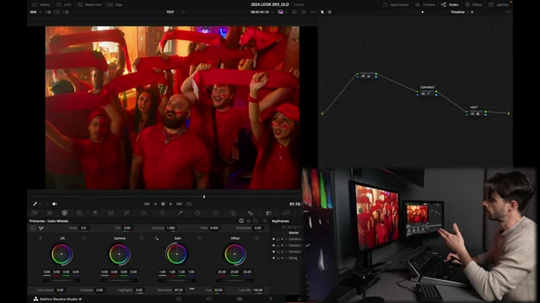
Task: Reset all Primaries adjustments
Action: click(x=265, y=221)
